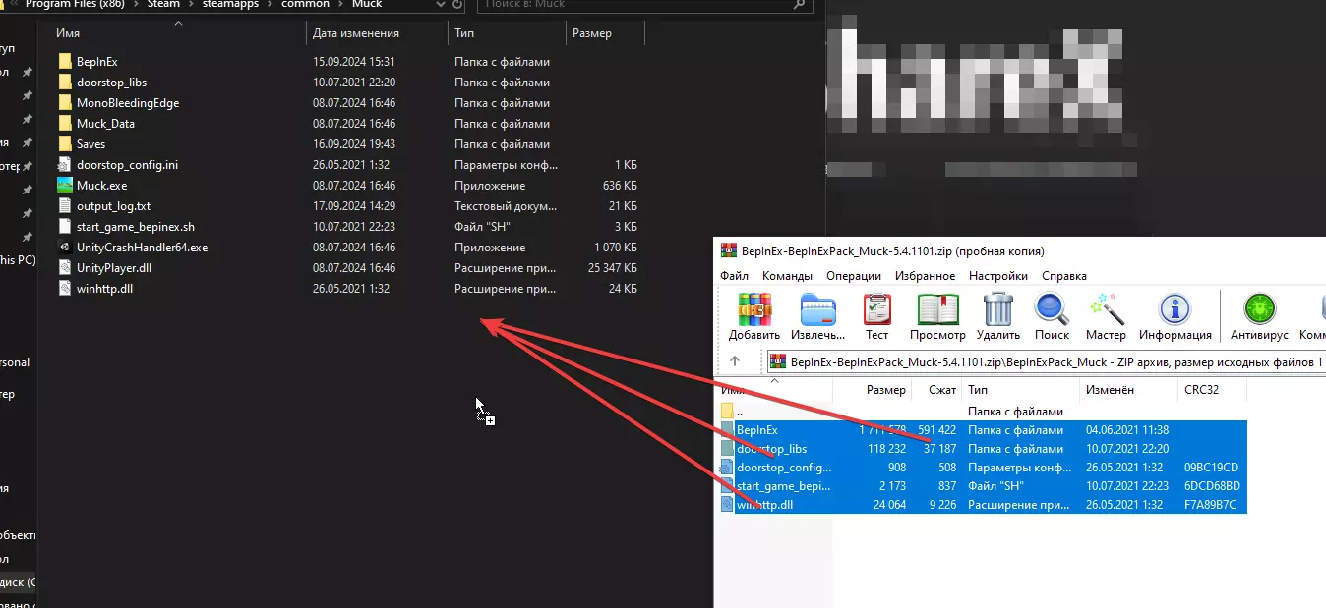The width and height of the screenshot is (1326, 608).
Task: Select winhttp.dll in the Explorer file list
Action: 104,289
